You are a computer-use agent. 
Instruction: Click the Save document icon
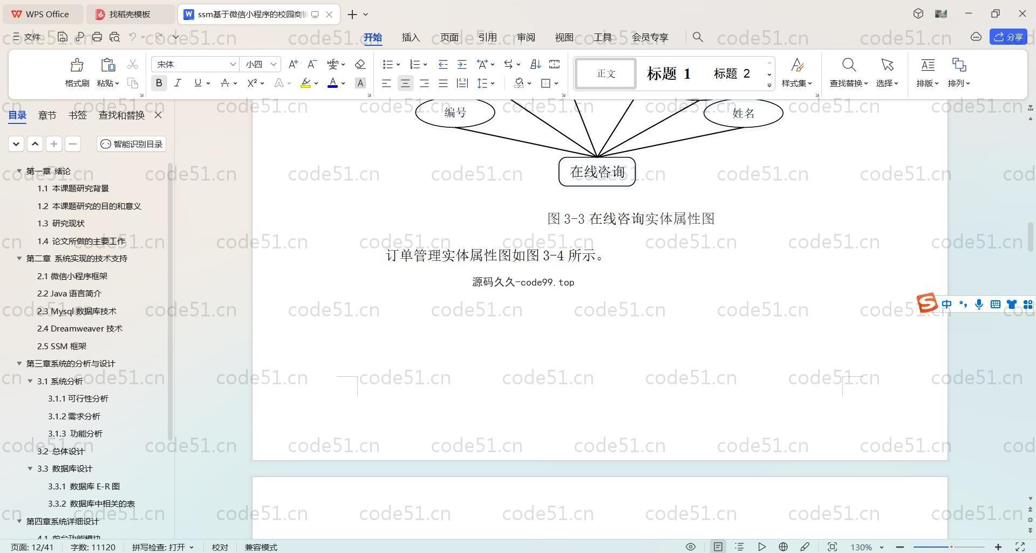[x=63, y=37]
